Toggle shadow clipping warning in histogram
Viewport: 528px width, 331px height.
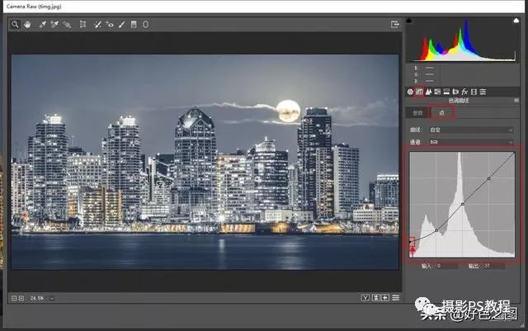click(x=410, y=21)
